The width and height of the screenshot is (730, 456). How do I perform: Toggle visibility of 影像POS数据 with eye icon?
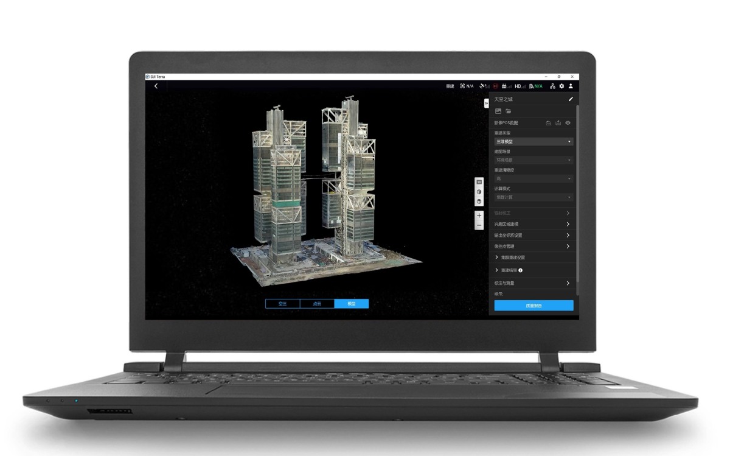[568, 122]
